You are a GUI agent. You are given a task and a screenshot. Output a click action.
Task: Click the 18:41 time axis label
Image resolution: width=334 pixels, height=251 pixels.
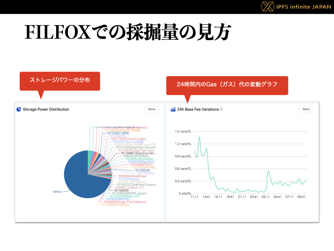(230, 197)
